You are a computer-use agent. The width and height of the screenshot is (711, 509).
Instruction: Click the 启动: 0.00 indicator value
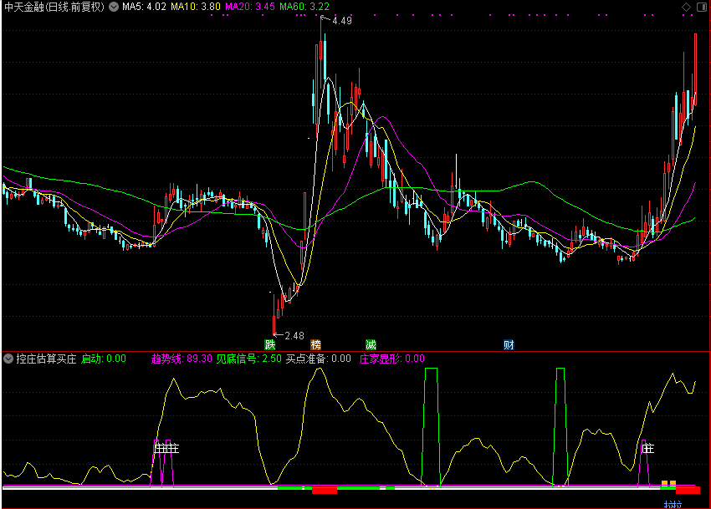pyautogui.click(x=104, y=359)
